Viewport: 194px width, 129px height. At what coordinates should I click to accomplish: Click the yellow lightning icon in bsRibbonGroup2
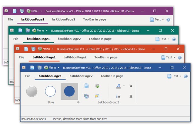coord(97,96)
